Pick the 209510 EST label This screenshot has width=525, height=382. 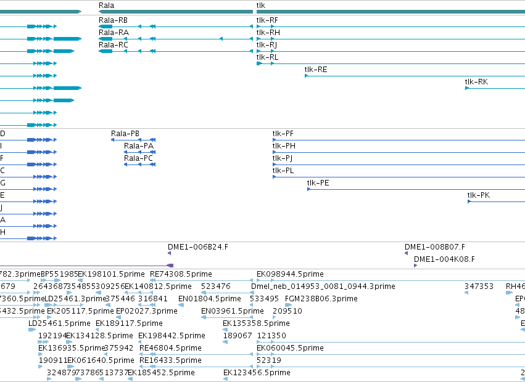pyautogui.click(x=287, y=311)
